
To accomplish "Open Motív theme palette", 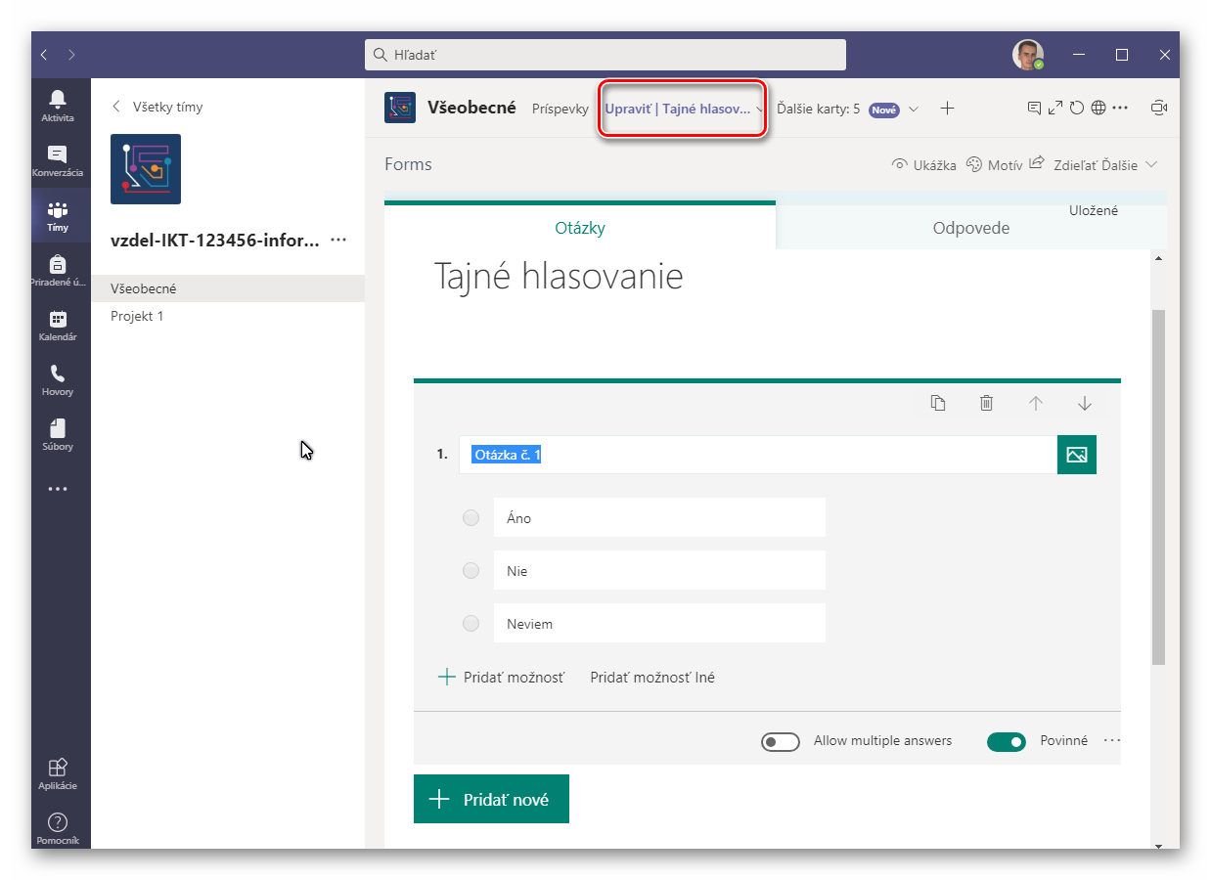I will click(994, 165).
